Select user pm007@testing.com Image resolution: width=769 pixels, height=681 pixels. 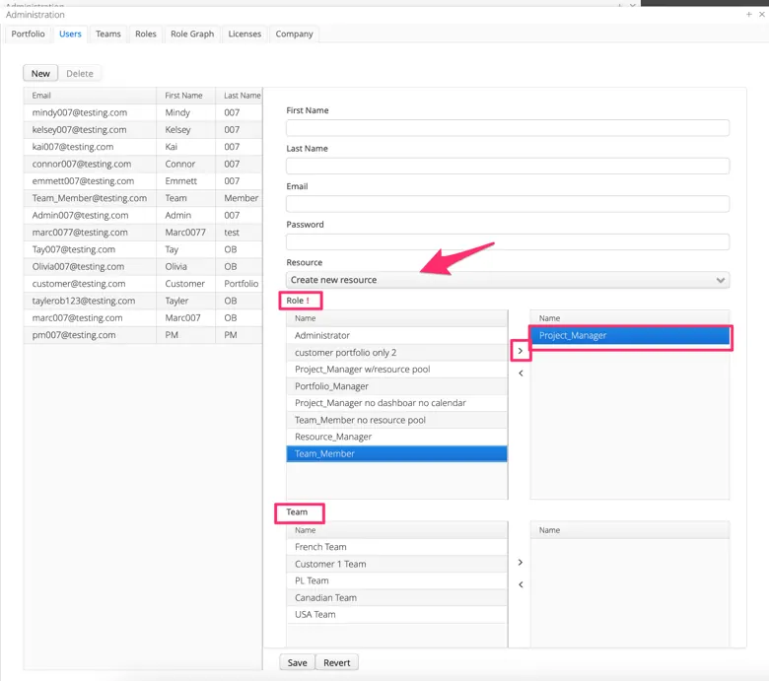(143, 335)
